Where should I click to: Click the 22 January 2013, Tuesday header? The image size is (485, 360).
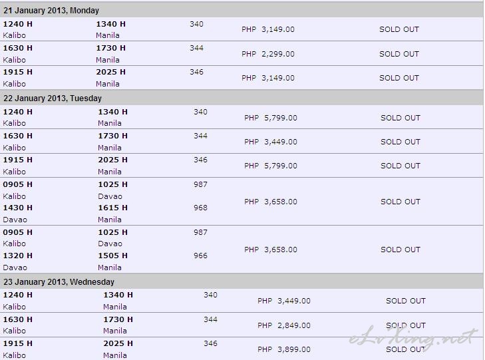click(53, 98)
